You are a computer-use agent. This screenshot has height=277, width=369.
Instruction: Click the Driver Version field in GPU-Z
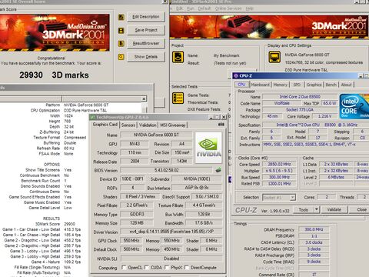click(x=171, y=232)
